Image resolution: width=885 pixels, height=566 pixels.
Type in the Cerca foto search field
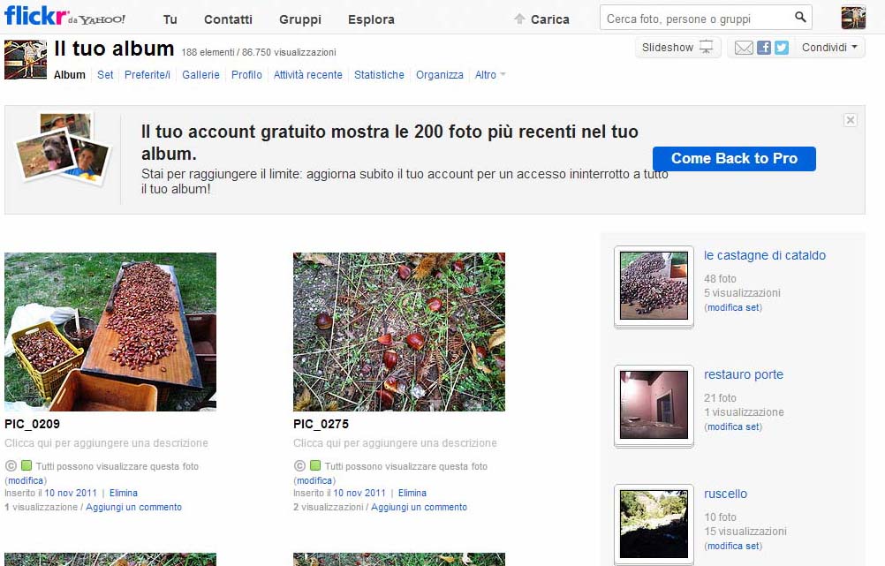pyautogui.click(x=695, y=18)
